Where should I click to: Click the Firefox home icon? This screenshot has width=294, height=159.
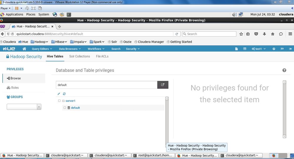273,34
